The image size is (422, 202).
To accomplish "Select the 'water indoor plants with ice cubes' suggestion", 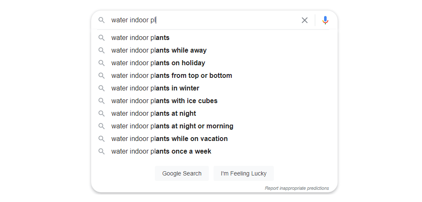I will tap(214, 101).
